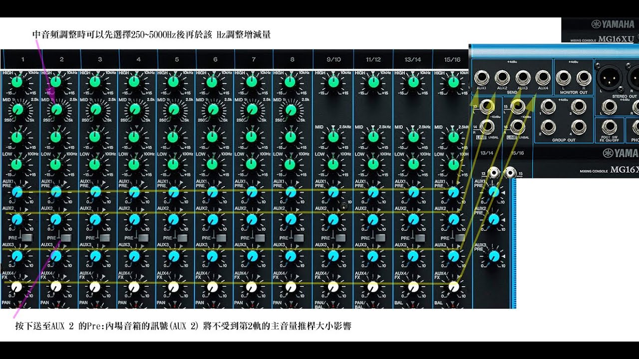
Task: Click the "MONITOR OUT" panel label
Action: click(x=574, y=92)
